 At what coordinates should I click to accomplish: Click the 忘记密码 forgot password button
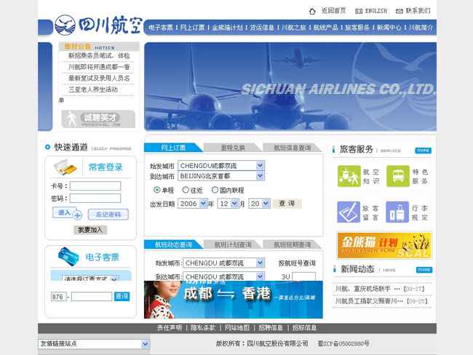coord(108,215)
